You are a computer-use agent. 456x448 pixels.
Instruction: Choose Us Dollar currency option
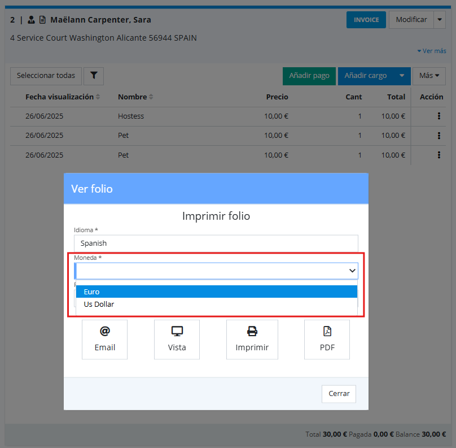click(216, 305)
